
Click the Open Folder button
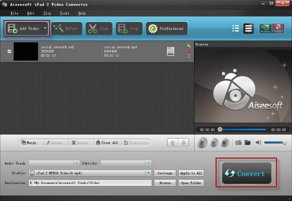(191, 183)
